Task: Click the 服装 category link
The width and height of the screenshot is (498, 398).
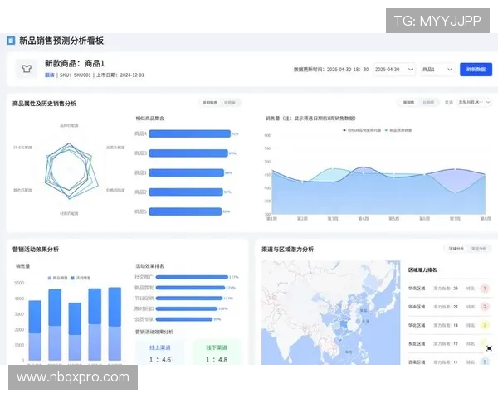Action: point(50,75)
